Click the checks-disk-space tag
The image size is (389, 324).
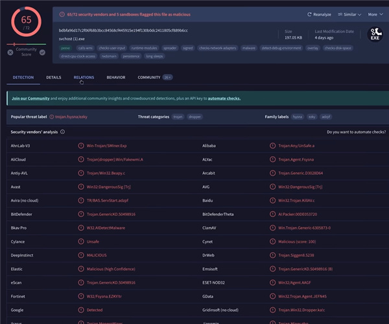(338, 48)
